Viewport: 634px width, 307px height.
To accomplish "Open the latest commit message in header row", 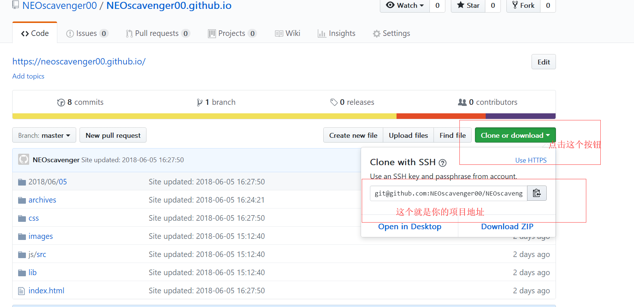I will click(x=132, y=160).
